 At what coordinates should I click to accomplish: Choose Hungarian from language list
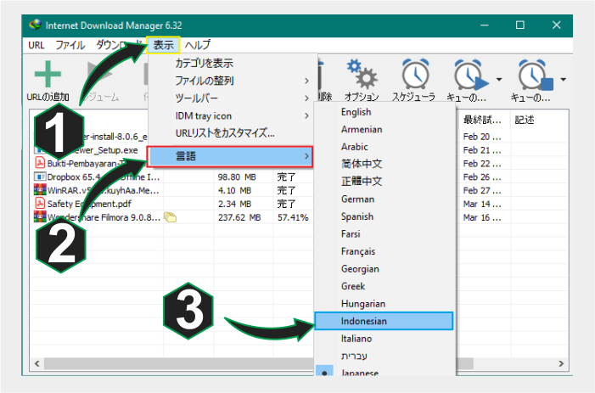pos(385,304)
